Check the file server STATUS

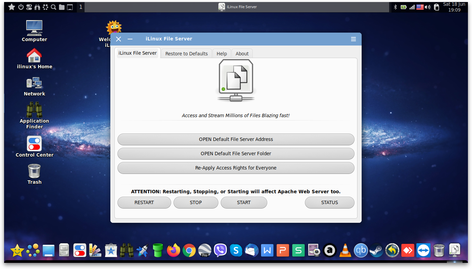coord(330,202)
